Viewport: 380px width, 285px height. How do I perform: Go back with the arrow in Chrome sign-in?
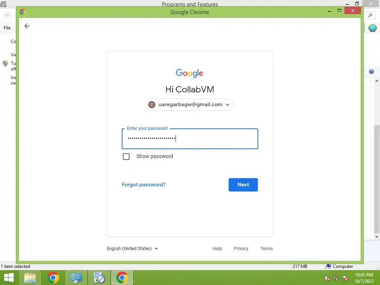pos(27,26)
